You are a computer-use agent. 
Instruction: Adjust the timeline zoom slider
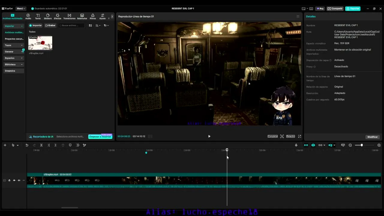pyautogui.click(x=361, y=145)
